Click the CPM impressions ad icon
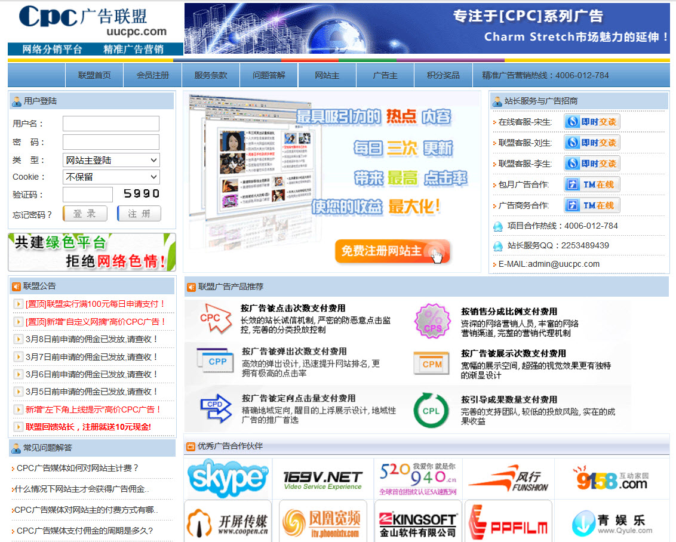Screen dimensions: 676x542 click(x=432, y=362)
